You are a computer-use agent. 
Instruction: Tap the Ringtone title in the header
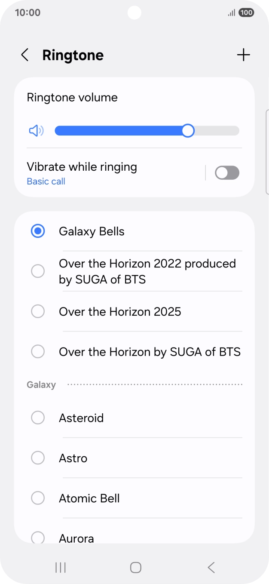point(73,55)
